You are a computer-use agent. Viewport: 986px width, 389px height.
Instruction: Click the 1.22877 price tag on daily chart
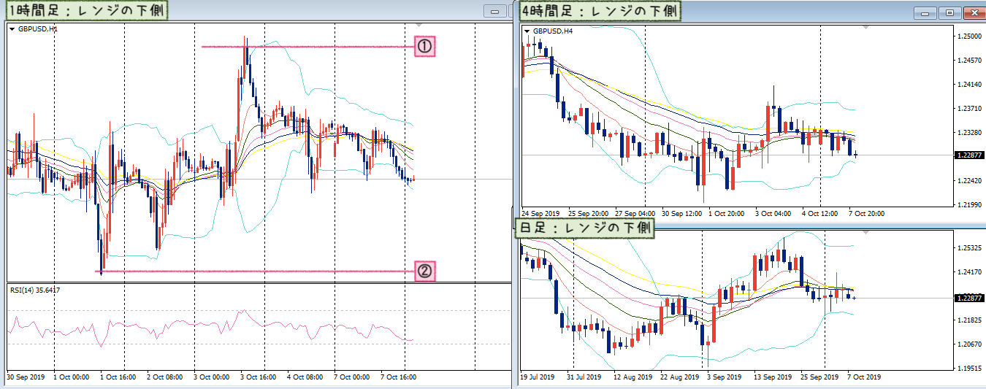(x=969, y=298)
